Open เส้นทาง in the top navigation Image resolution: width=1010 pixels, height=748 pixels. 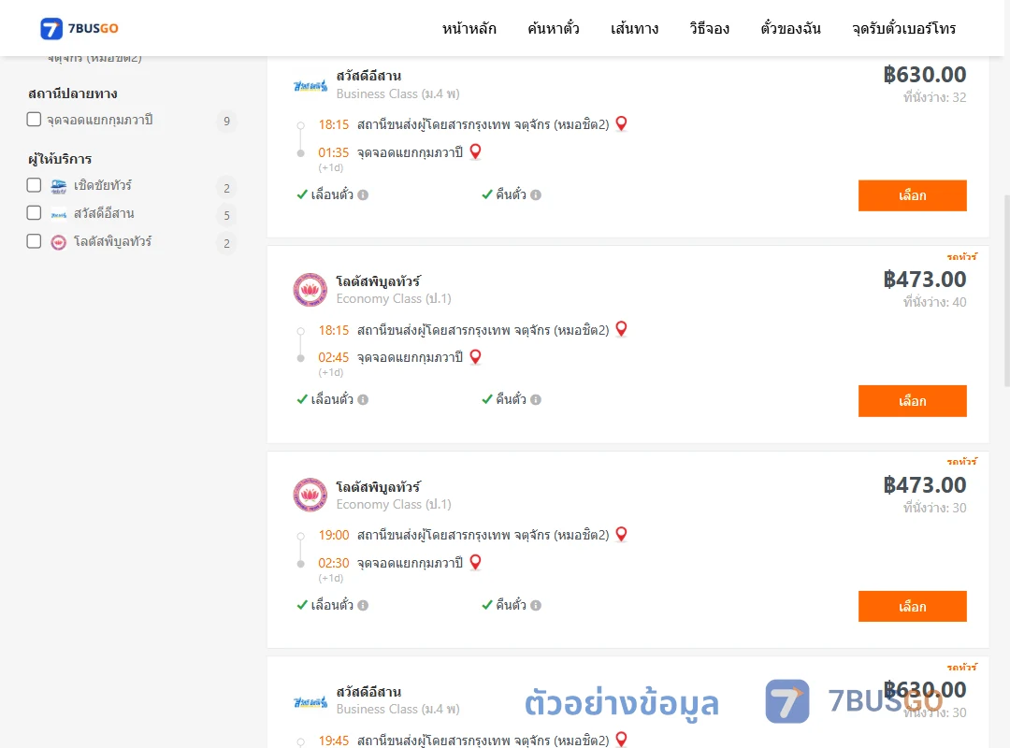point(634,28)
